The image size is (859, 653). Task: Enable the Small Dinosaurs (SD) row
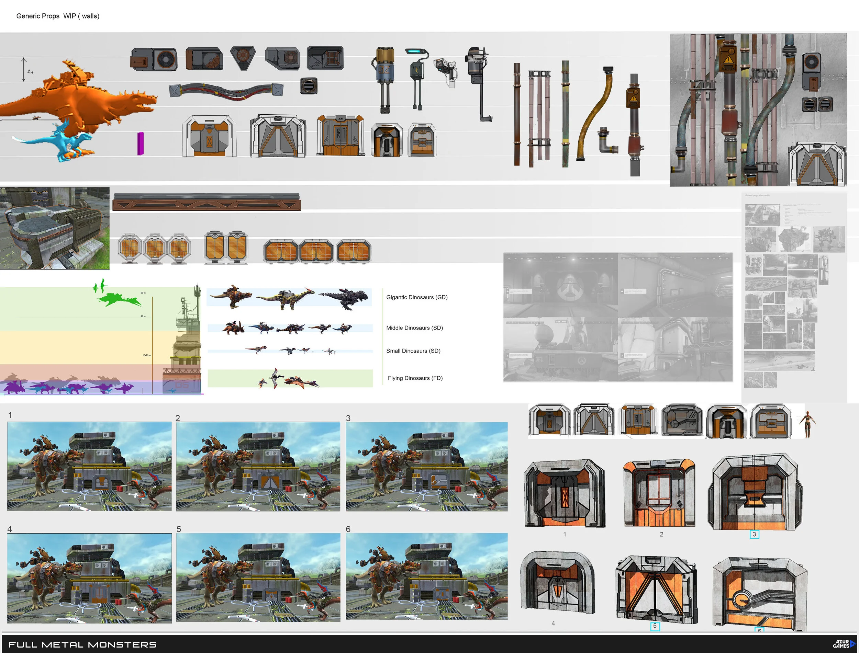(413, 351)
